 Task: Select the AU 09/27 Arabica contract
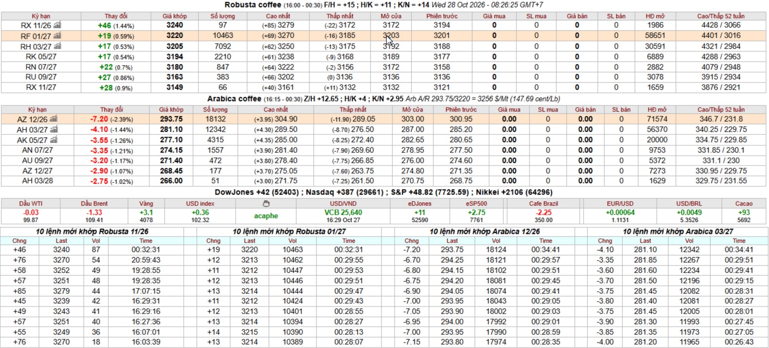click(38, 160)
